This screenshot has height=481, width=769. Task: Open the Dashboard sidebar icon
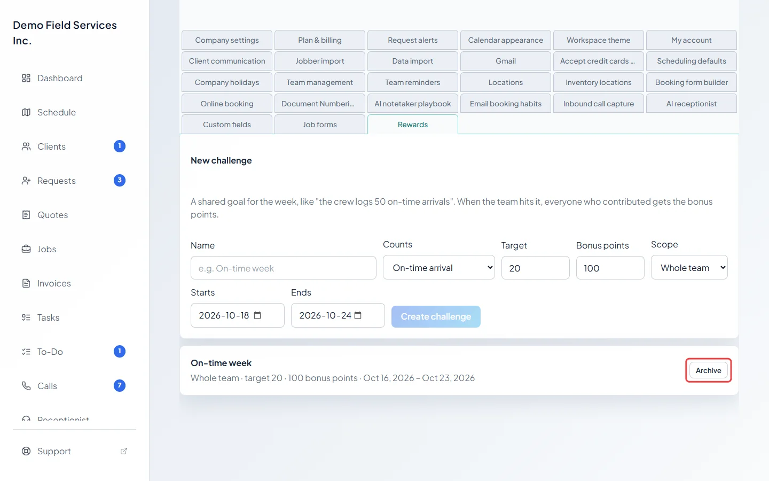(26, 78)
